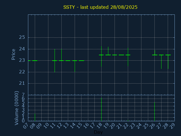The image size is (181, 136).
Task: Click the price range bar for day 19
Action: (x=108, y=51)
